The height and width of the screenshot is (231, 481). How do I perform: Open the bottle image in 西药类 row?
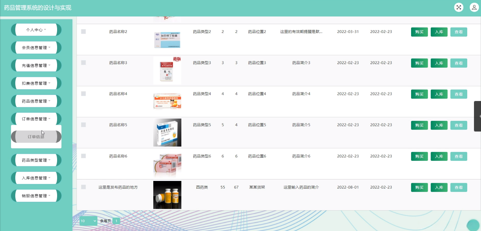tap(167, 195)
